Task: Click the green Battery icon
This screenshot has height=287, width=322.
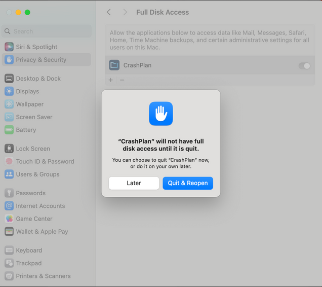Action: pos(9,130)
